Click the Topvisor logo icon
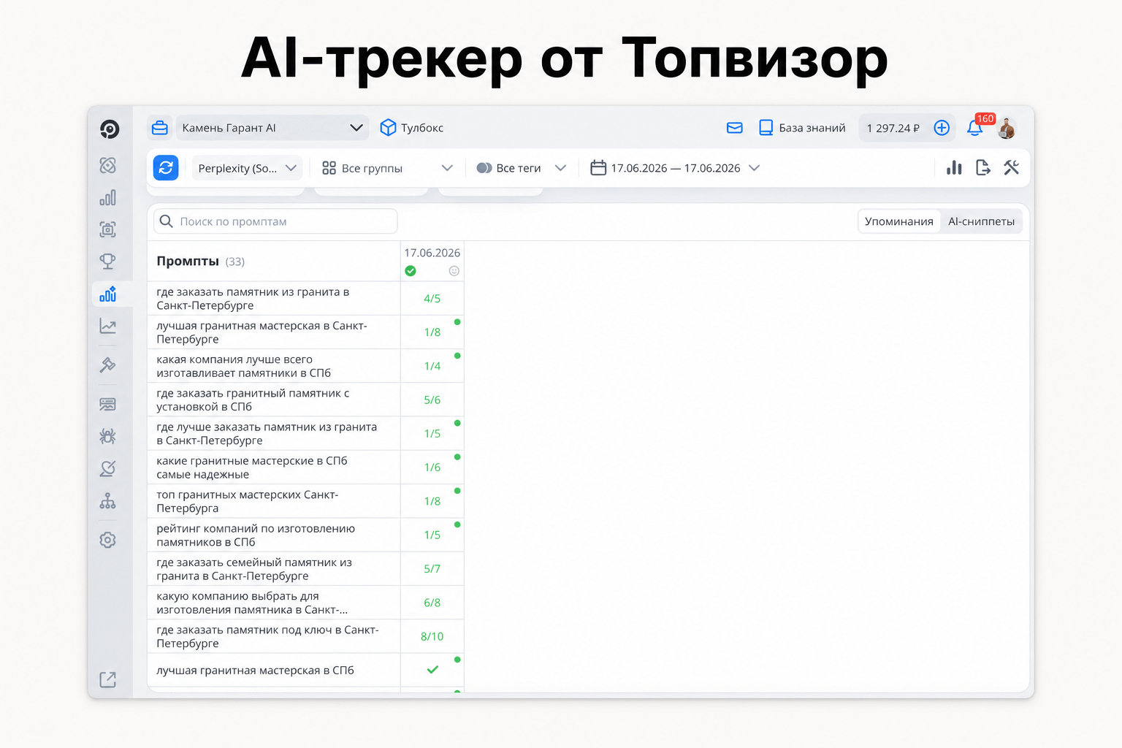 coord(109,129)
